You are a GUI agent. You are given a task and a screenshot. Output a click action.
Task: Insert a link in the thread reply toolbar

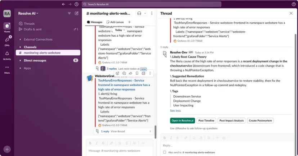pyautogui.click(x=186, y=138)
